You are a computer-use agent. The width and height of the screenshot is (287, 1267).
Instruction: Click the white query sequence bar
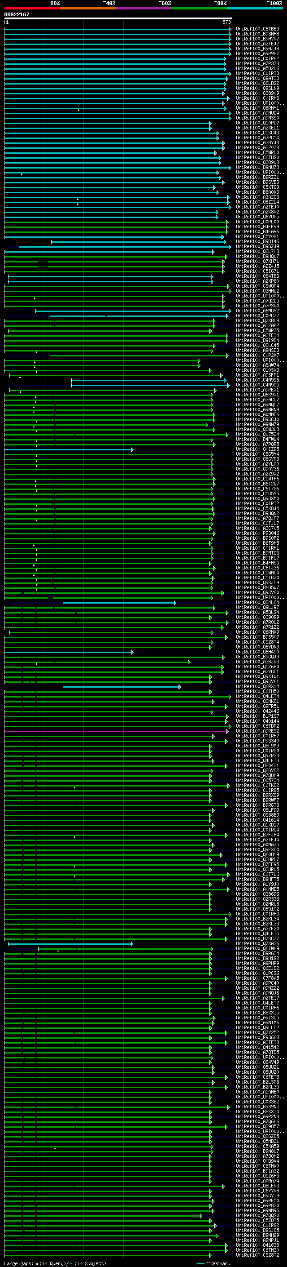[118, 19]
